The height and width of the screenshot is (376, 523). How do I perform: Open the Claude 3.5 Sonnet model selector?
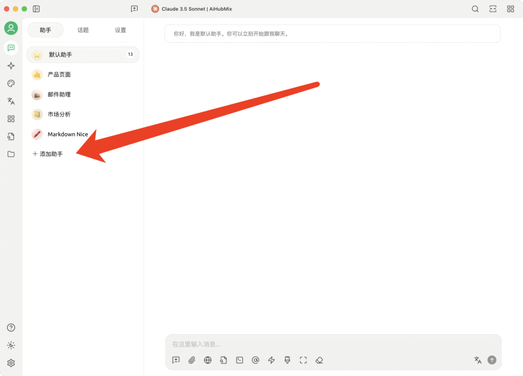192,9
